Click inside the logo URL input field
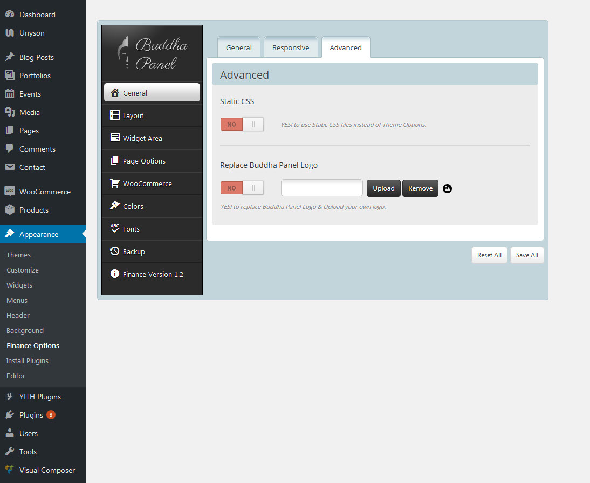Image resolution: width=590 pixels, height=483 pixels. (x=321, y=187)
